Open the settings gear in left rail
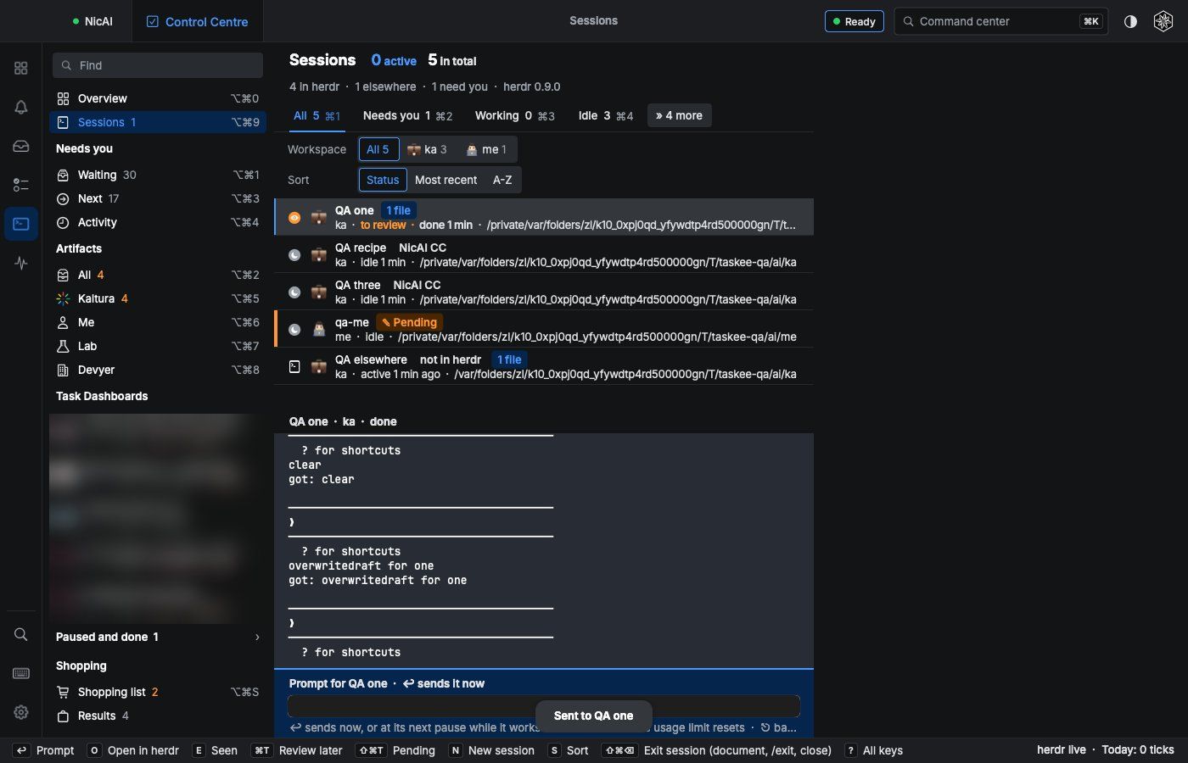The image size is (1188, 763). pyautogui.click(x=21, y=712)
